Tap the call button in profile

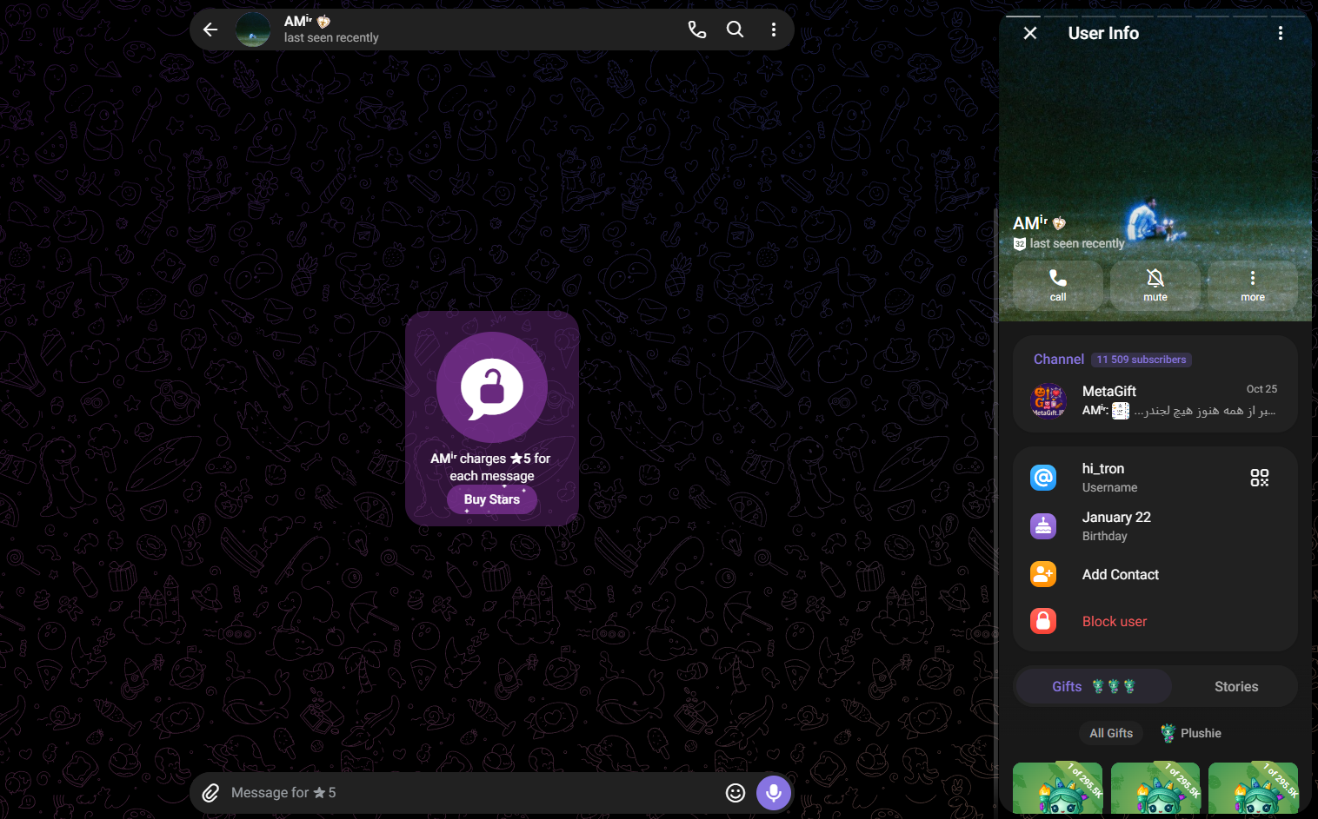point(1058,286)
